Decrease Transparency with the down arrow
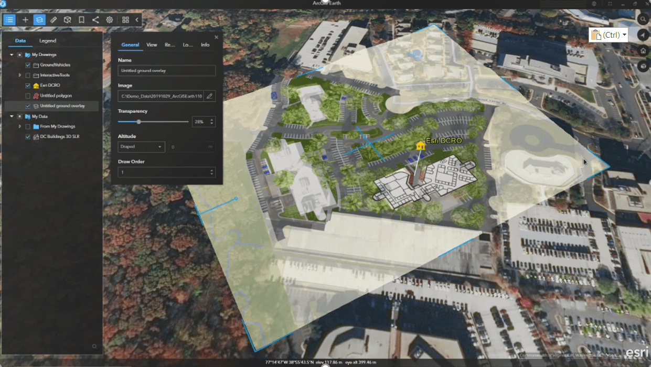The image size is (651, 367). (212, 124)
